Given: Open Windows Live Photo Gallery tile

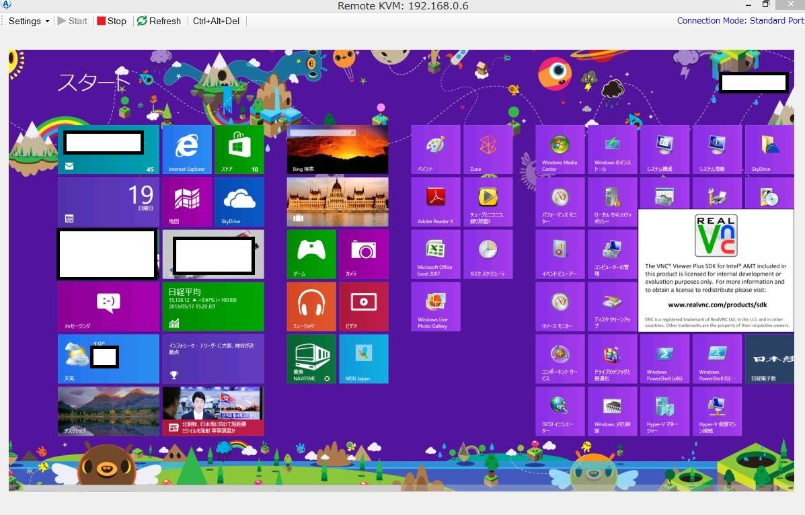Looking at the screenshot, I should coord(436,307).
